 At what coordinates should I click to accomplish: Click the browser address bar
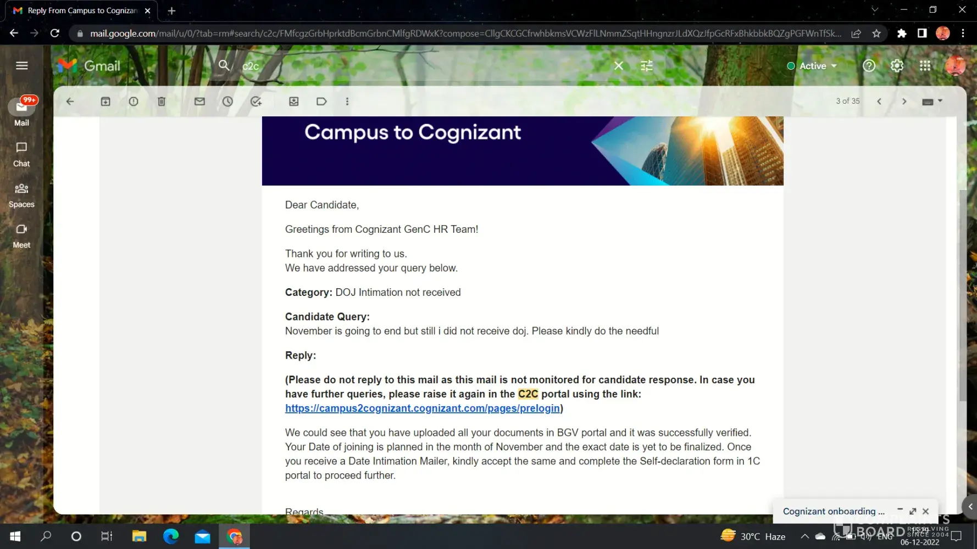[465, 33]
